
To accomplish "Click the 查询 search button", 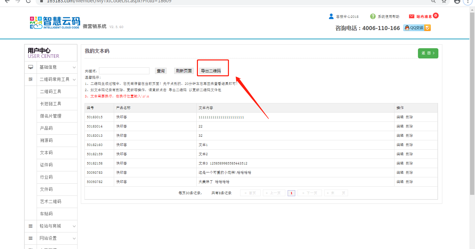I will click(161, 71).
